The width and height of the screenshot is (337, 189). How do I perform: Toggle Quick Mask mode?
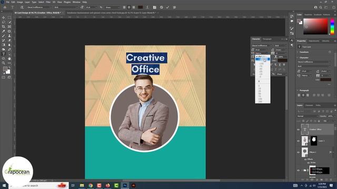tap(4, 77)
